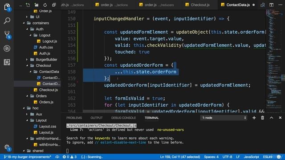Open changes icon in editor title bar
The image size is (285, 160).
pos(262,5)
